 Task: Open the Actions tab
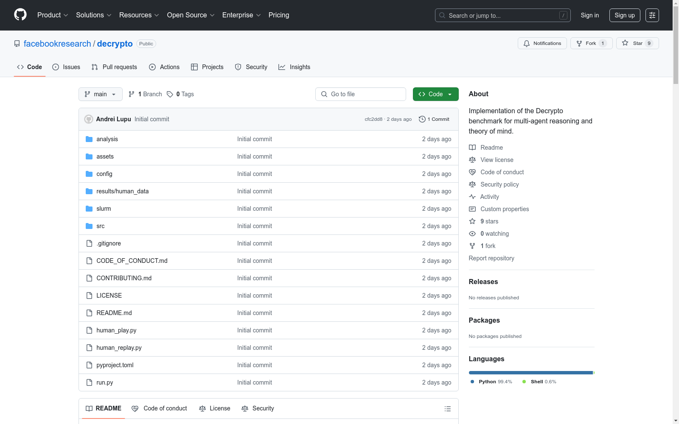(164, 67)
